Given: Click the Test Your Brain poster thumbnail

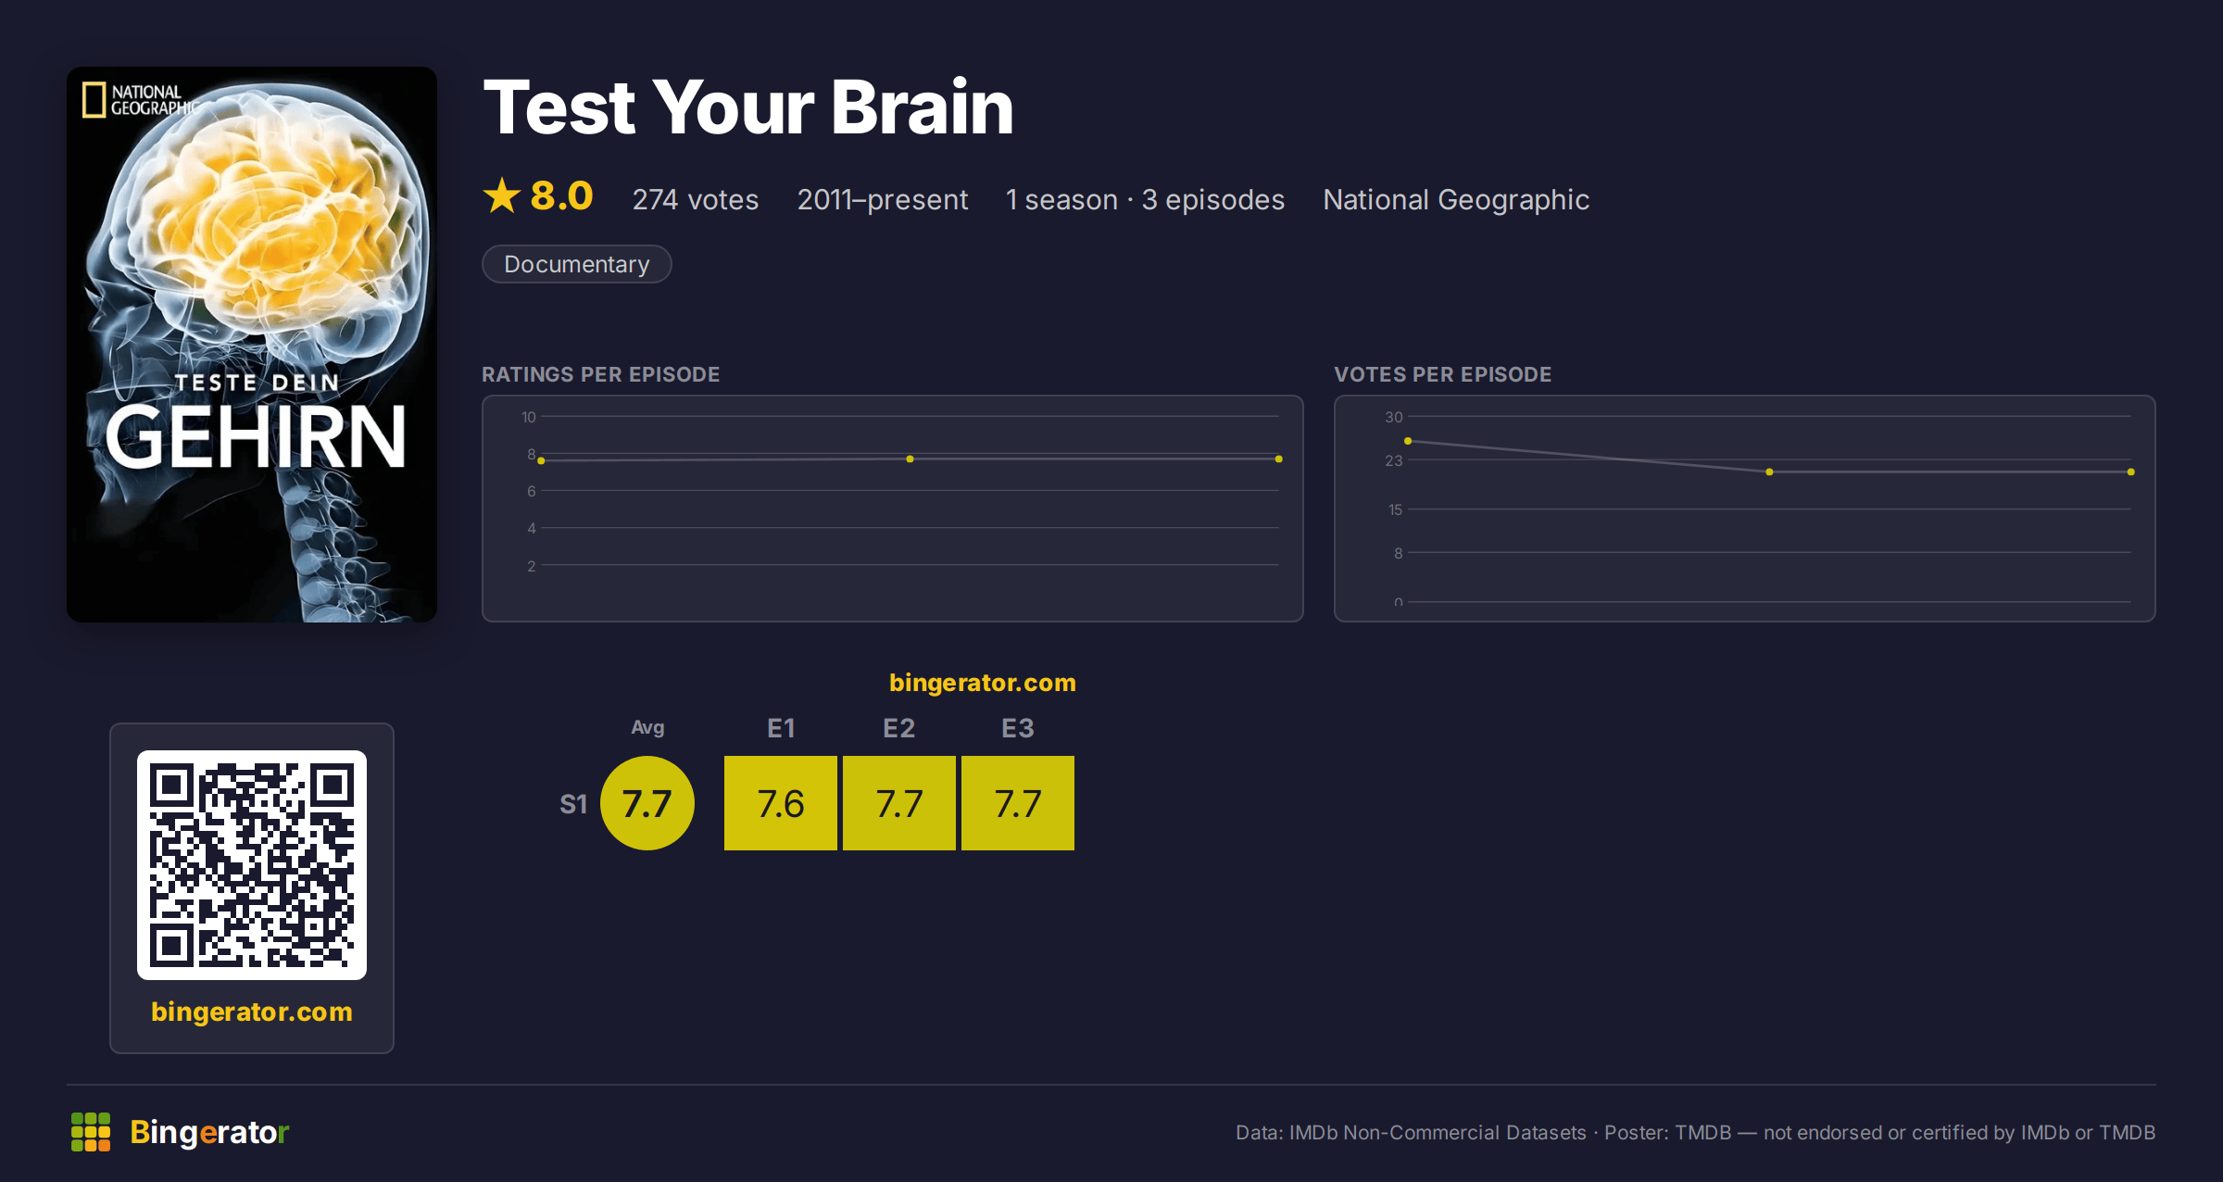Looking at the screenshot, I should pyautogui.click(x=252, y=345).
